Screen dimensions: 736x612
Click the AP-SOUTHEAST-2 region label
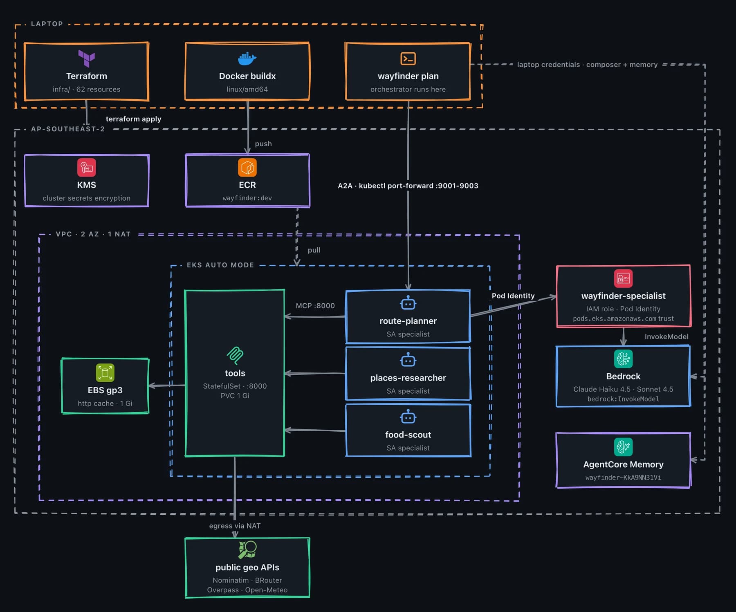(x=68, y=129)
